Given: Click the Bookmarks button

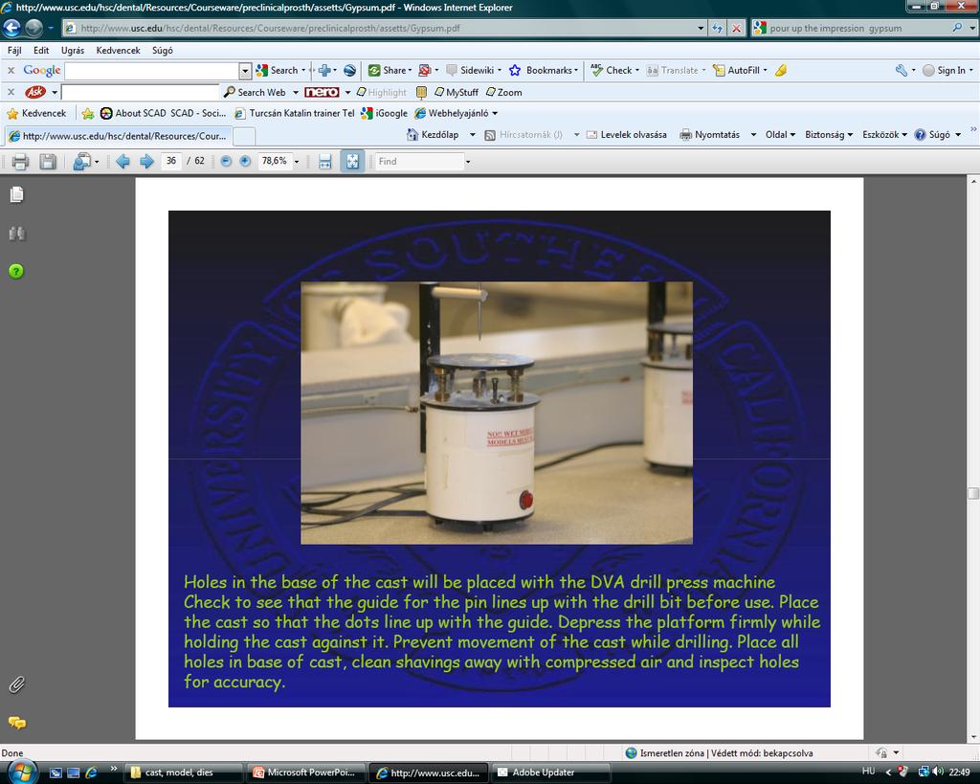Looking at the screenshot, I should (542, 71).
